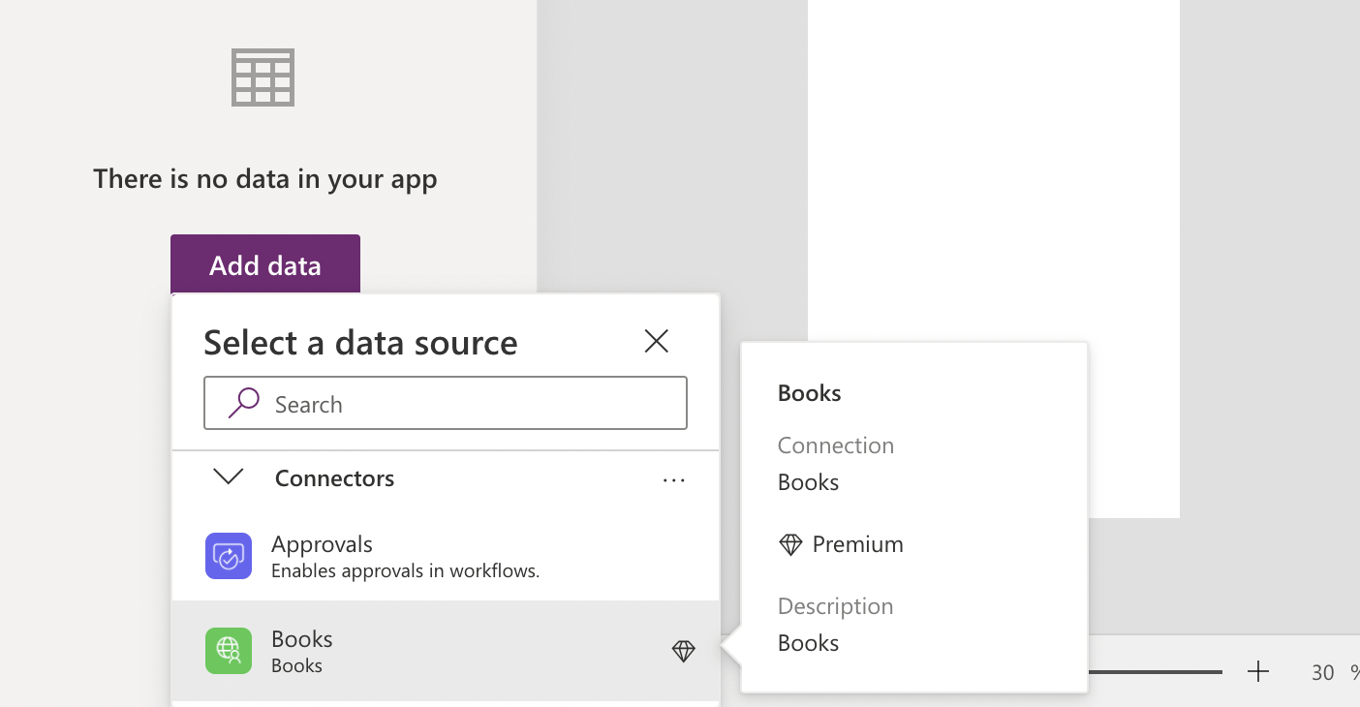Click the 30 zoom percentage value
Image resolution: width=1360 pixels, height=707 pixels.
coord(1322,672)
